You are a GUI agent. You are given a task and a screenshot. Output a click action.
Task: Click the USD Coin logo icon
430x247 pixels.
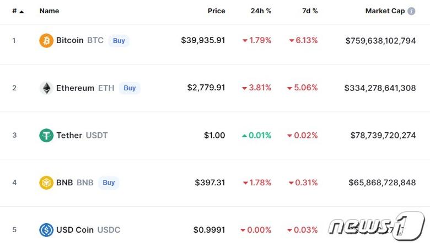click(x=46, y=230)
